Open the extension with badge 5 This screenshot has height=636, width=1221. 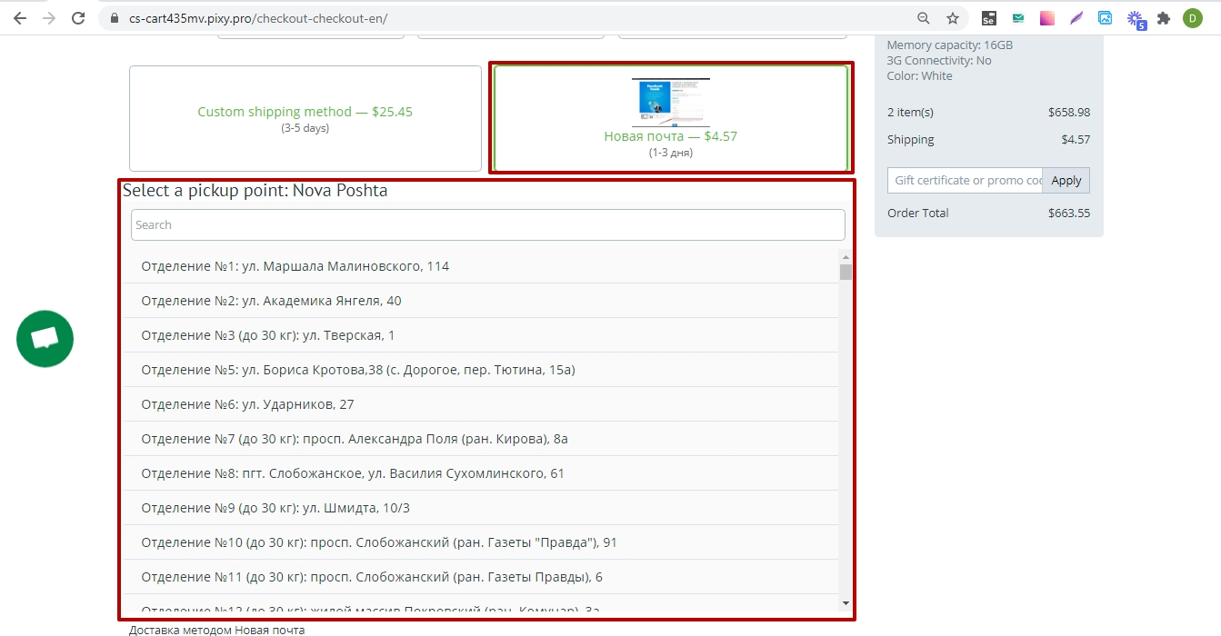pos(1136,19)
